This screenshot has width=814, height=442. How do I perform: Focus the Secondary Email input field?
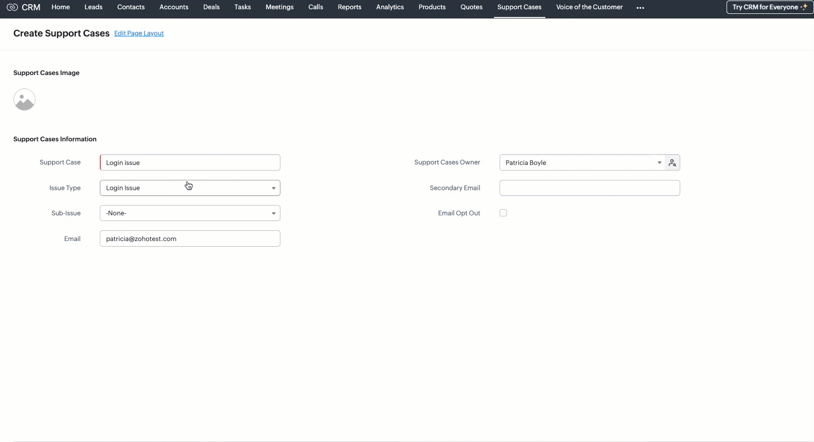tap(589, 188)
